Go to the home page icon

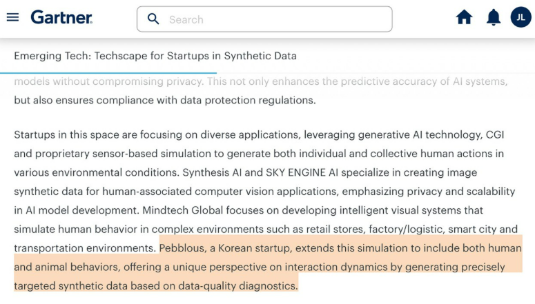pyautogui.click(x=464, y=18)
